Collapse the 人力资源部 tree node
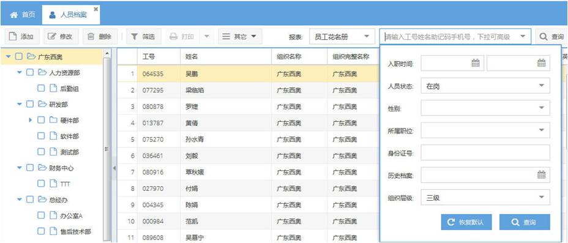The width and height of the screenshot is (568, 243). point(20,73)
